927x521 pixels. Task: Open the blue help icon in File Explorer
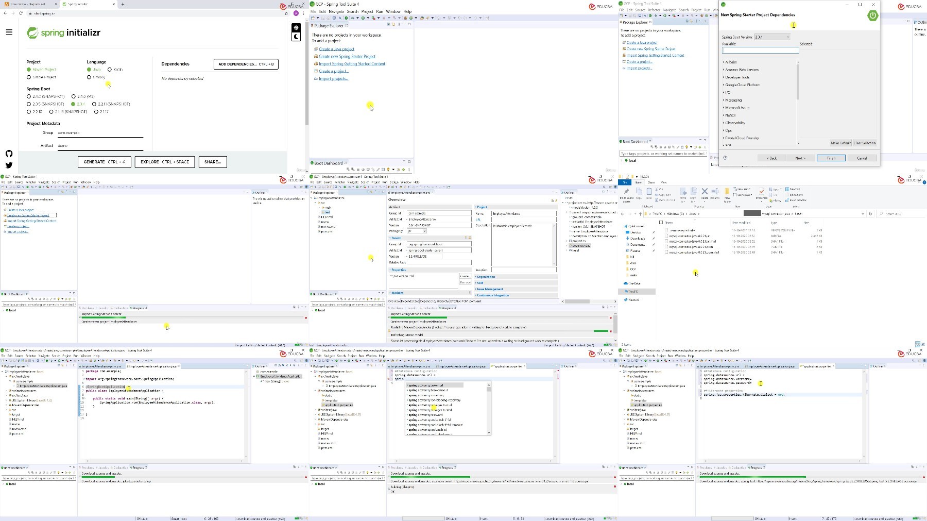pos(924,182)
